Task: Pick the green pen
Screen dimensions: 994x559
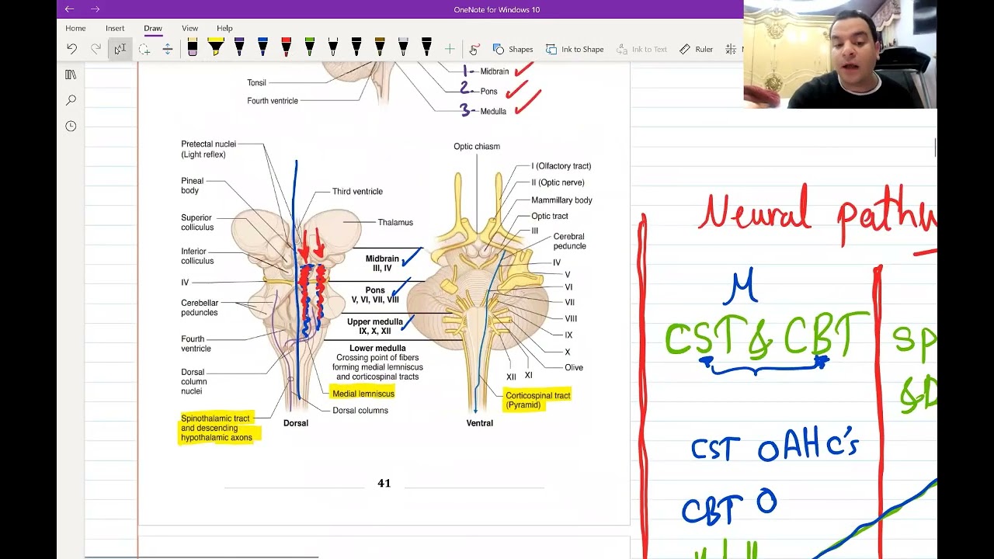Action: pos(309,48)
